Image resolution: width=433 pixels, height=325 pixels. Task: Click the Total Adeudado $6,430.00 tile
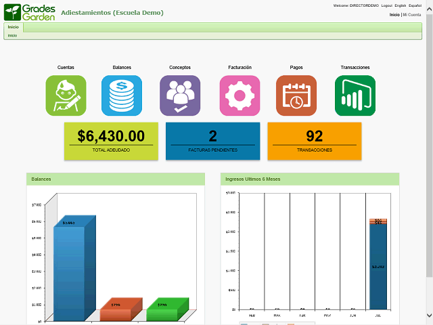pos(111,141)
